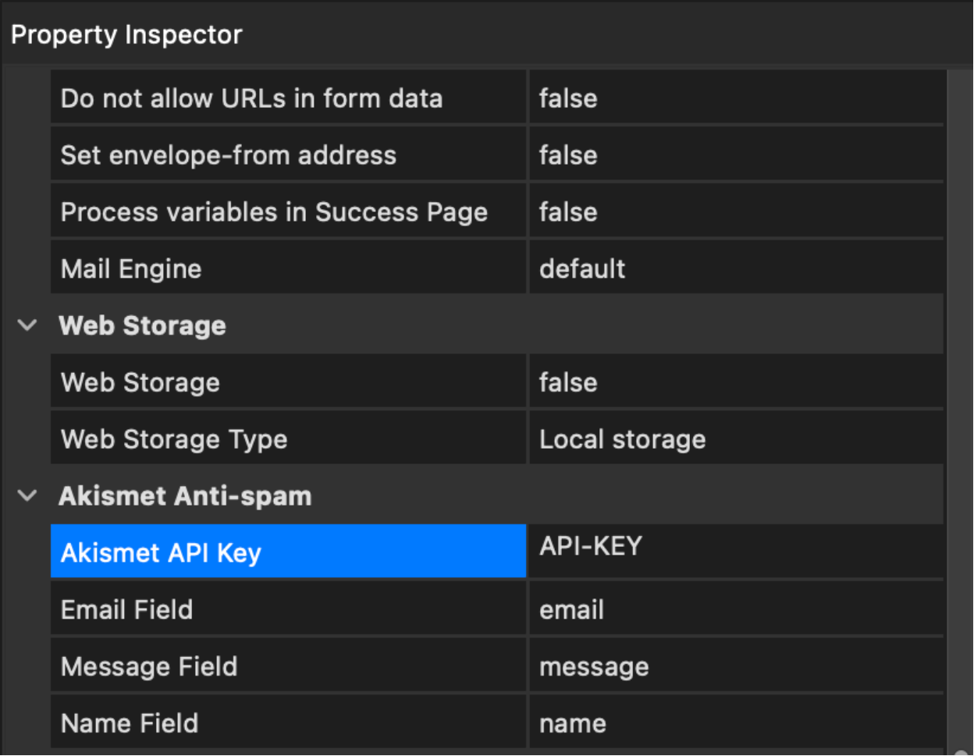
Task: Toggle 'Do not allow URLs' false value
Action: tap(735, 98)
